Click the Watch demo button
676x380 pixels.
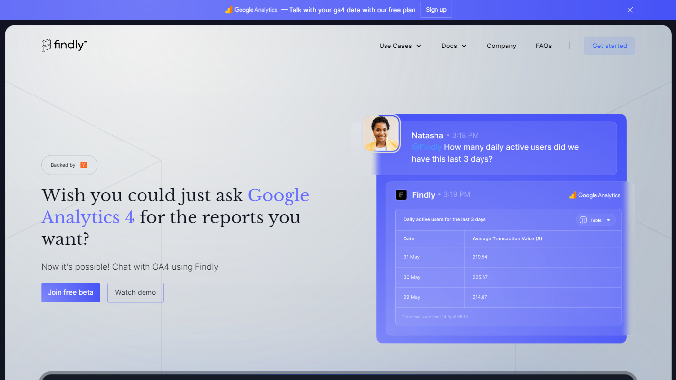(136, 292)
